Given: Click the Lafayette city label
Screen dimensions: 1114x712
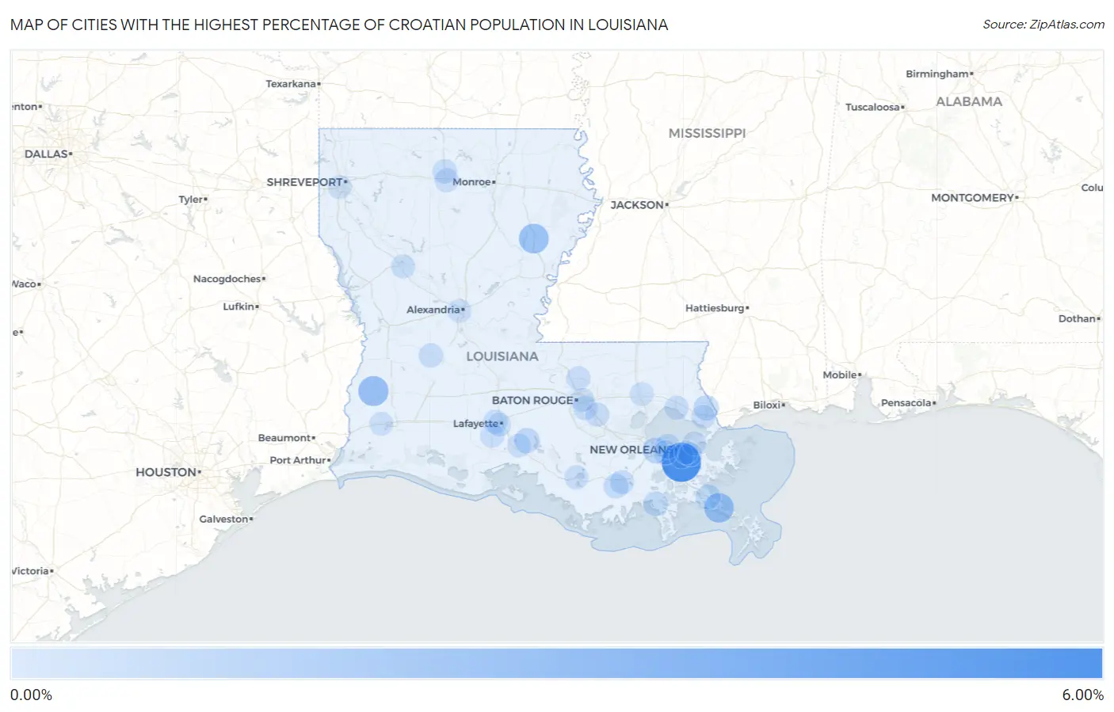Looking at the screenshot, I should [x=476, y=424].
